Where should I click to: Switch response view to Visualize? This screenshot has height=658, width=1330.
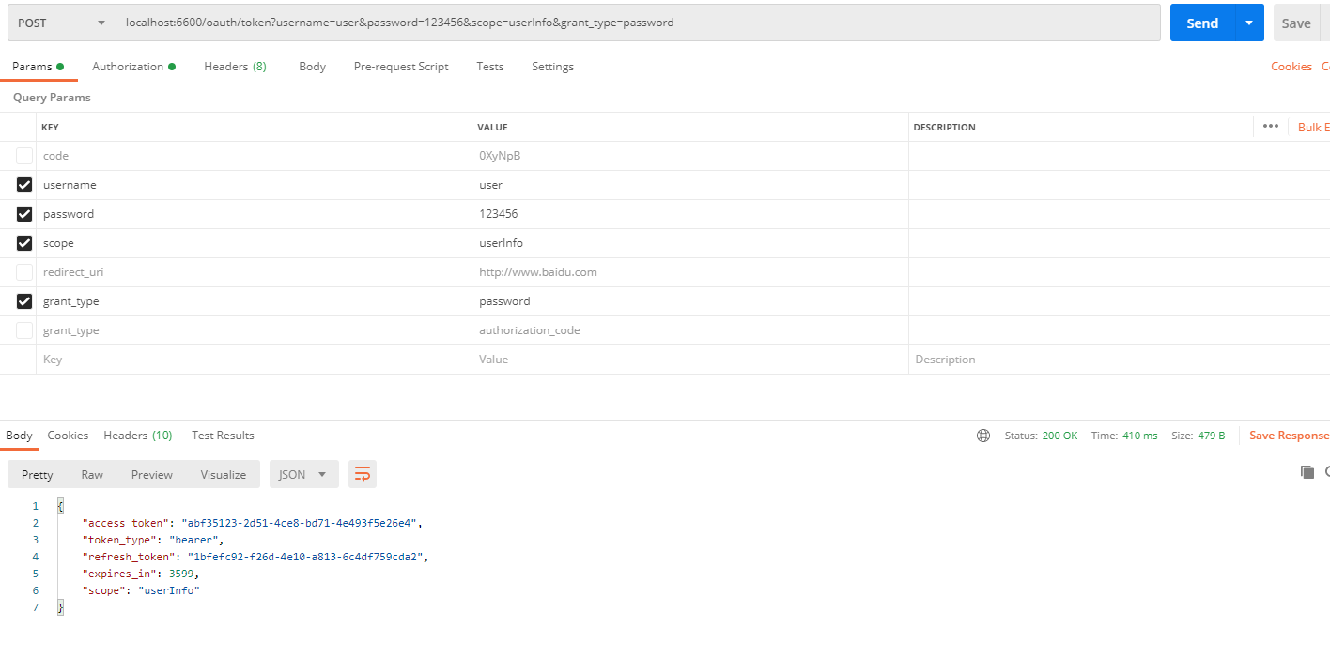(224, 474)
